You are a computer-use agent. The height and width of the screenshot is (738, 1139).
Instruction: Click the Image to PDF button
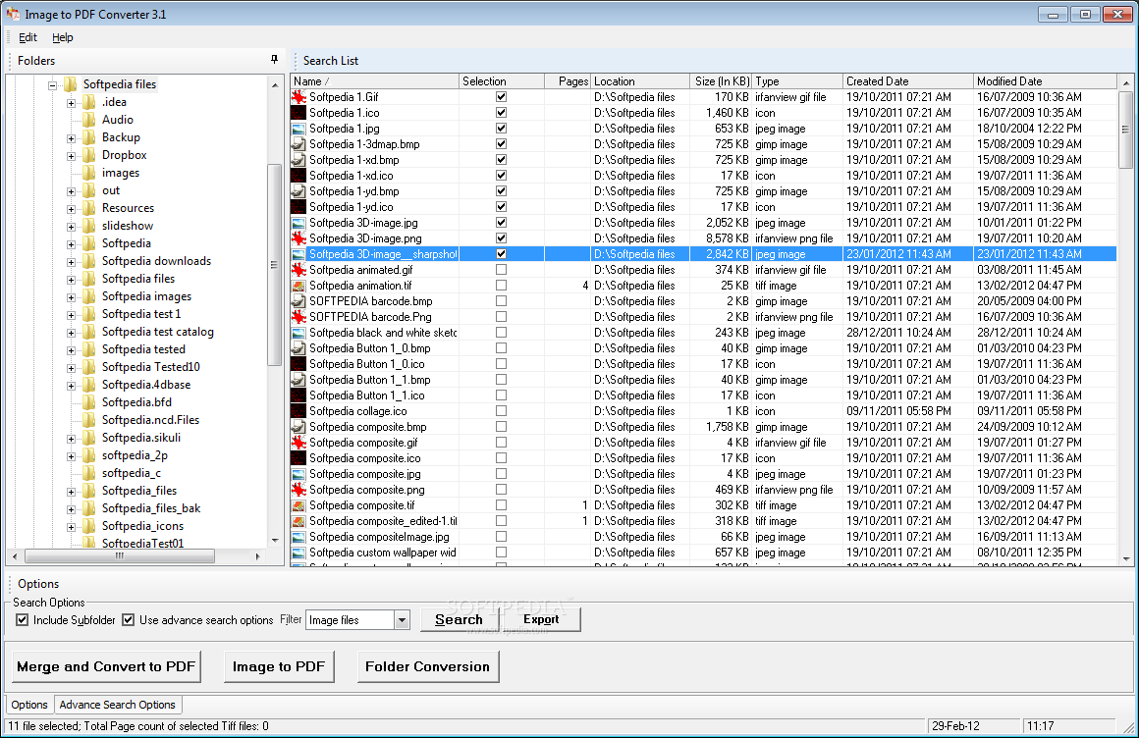pyautogui.click(x=279, y=666)
